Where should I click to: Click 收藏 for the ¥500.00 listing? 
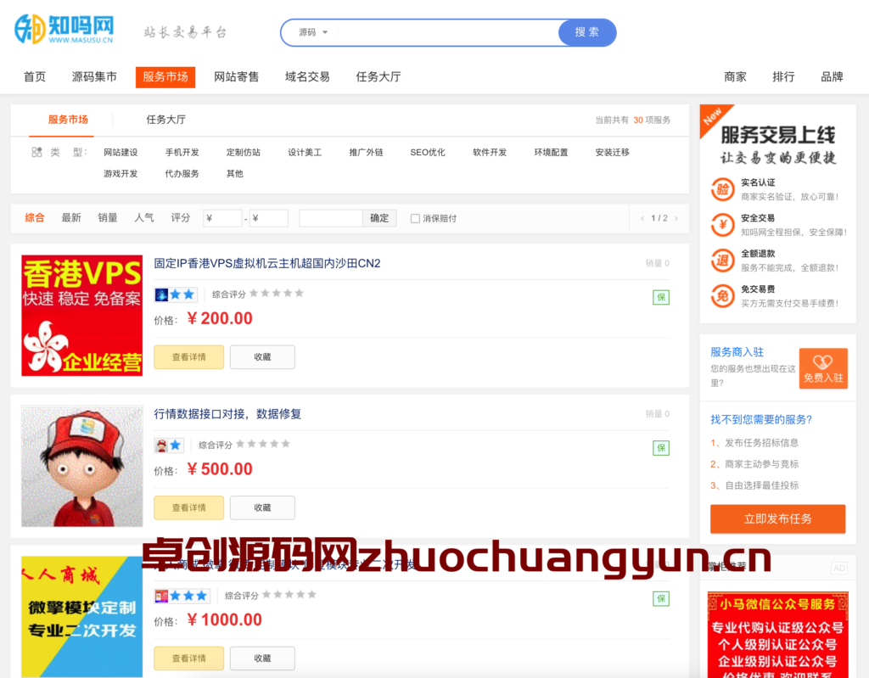pos(262,507)
